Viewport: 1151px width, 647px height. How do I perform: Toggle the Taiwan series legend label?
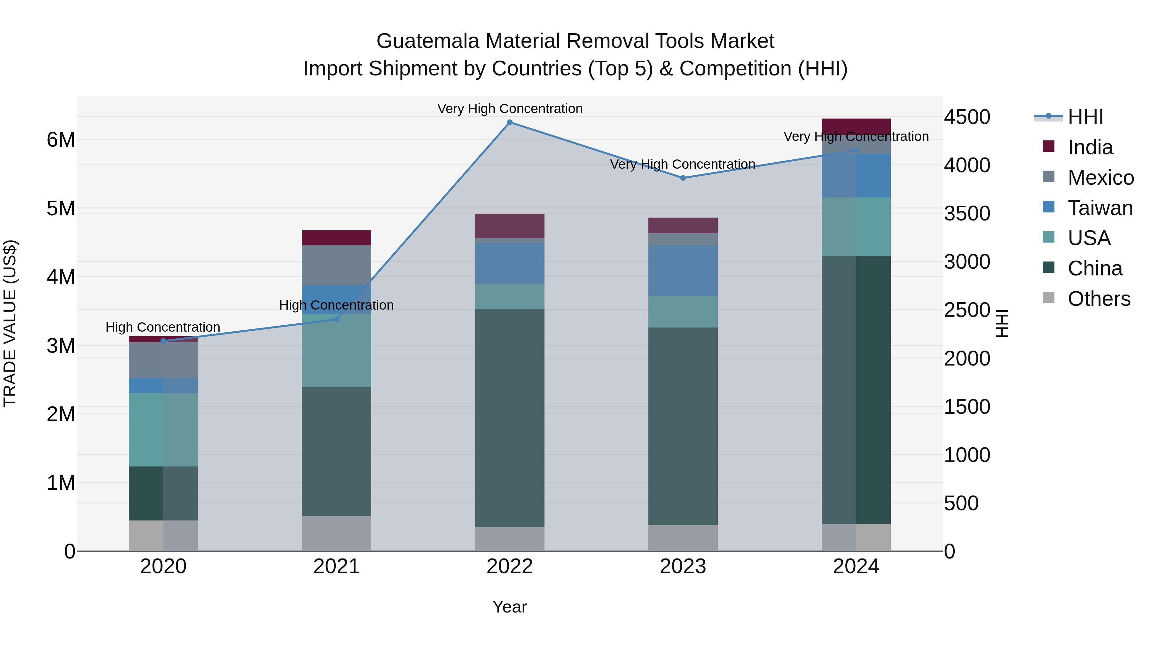click(x=1100, y=208)
